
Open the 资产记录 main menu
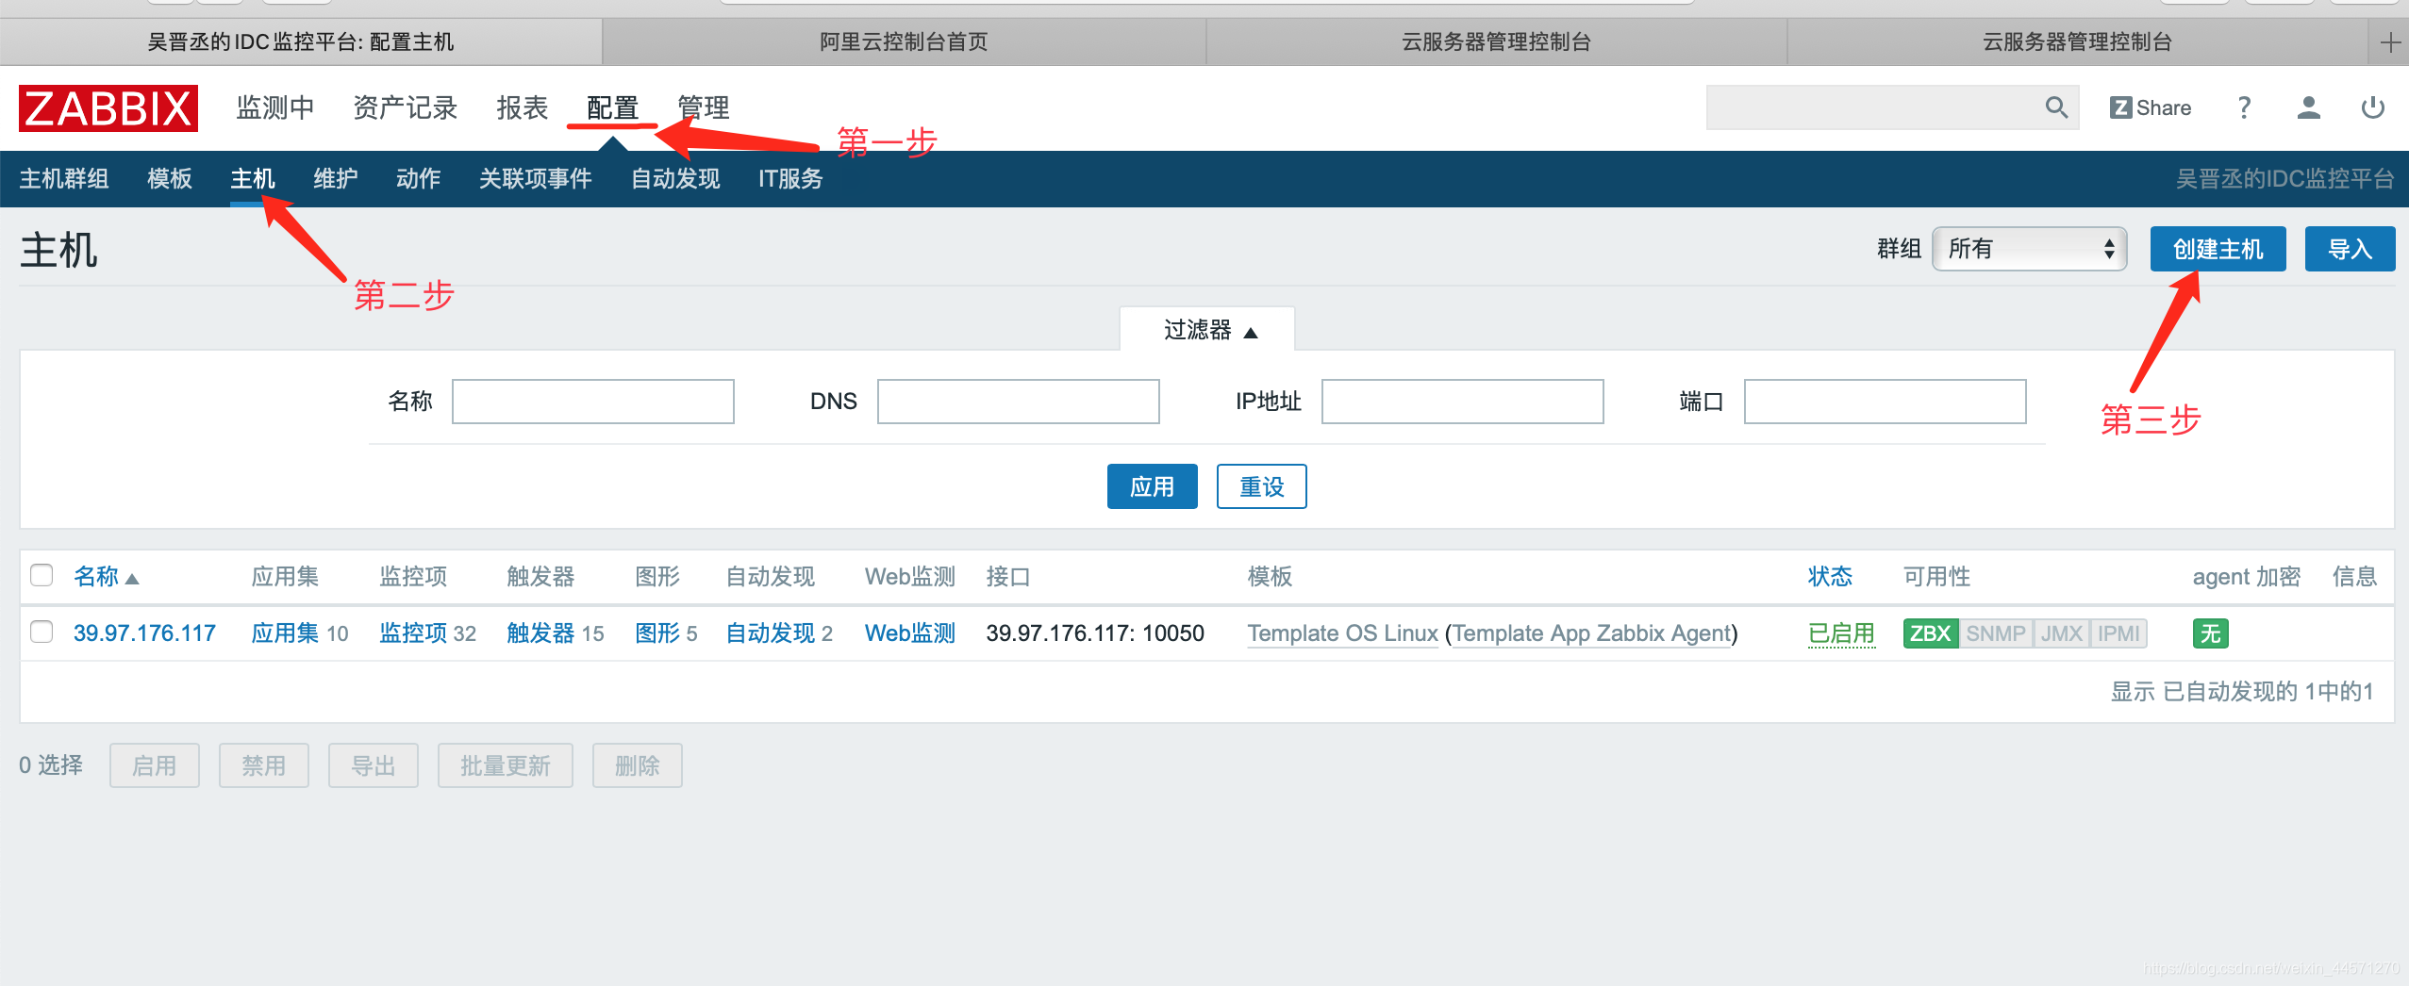coord(405,107)
